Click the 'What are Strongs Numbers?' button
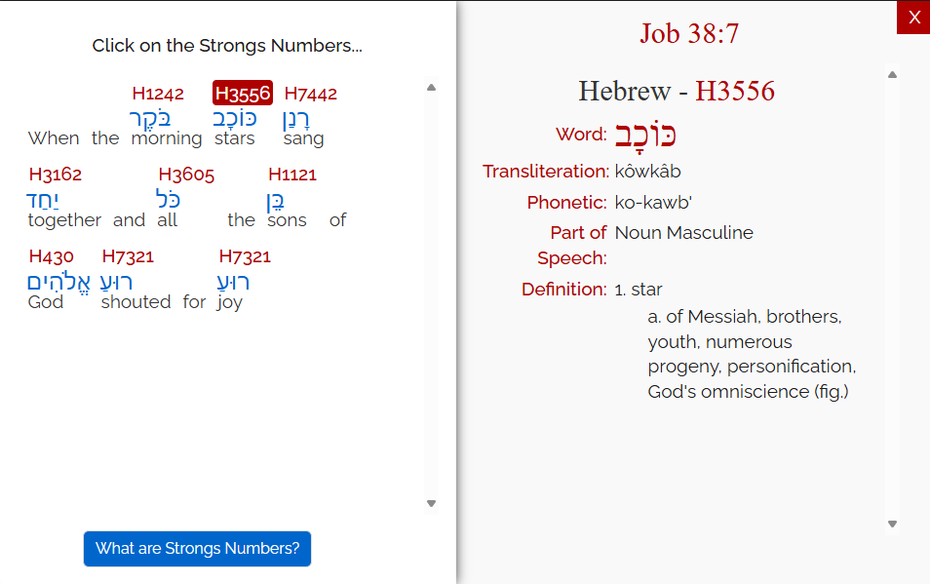 (197, 548)
